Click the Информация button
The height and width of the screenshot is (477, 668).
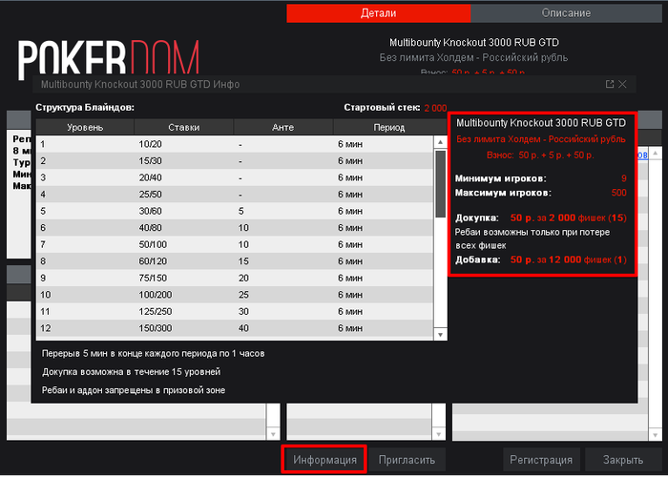[x=324, y=460]
